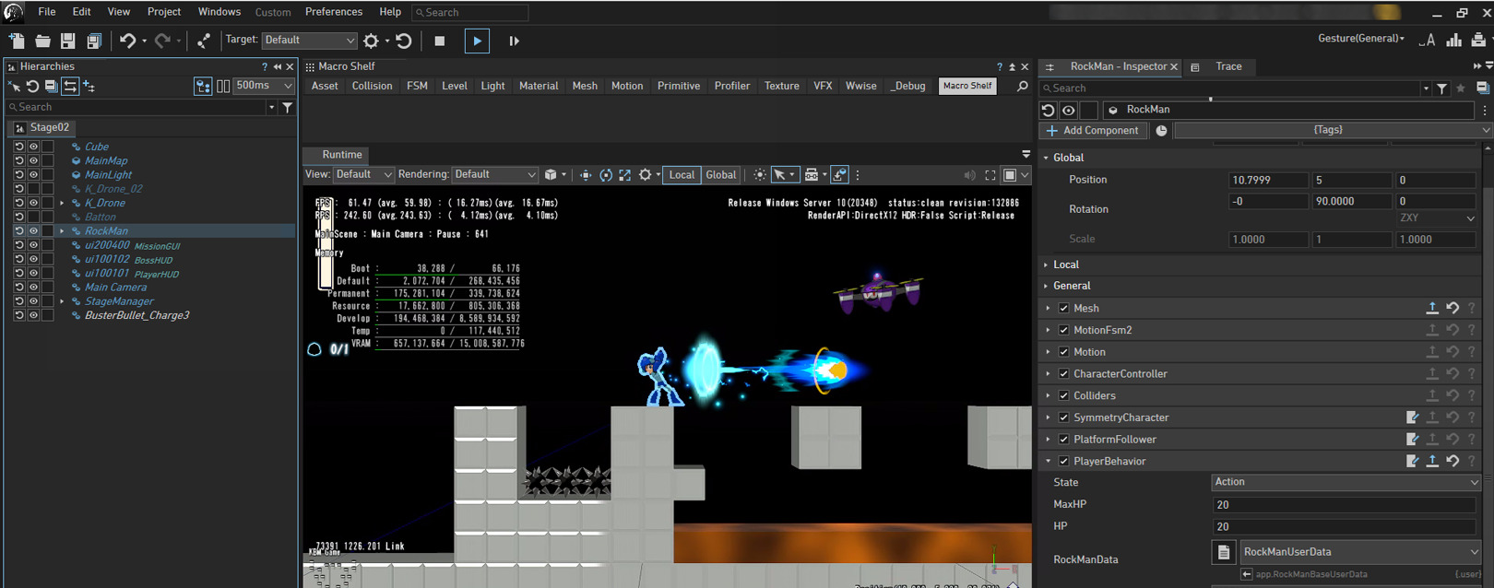
Task: Click the Hierarchies filter funnel icon
Action: 288,108
